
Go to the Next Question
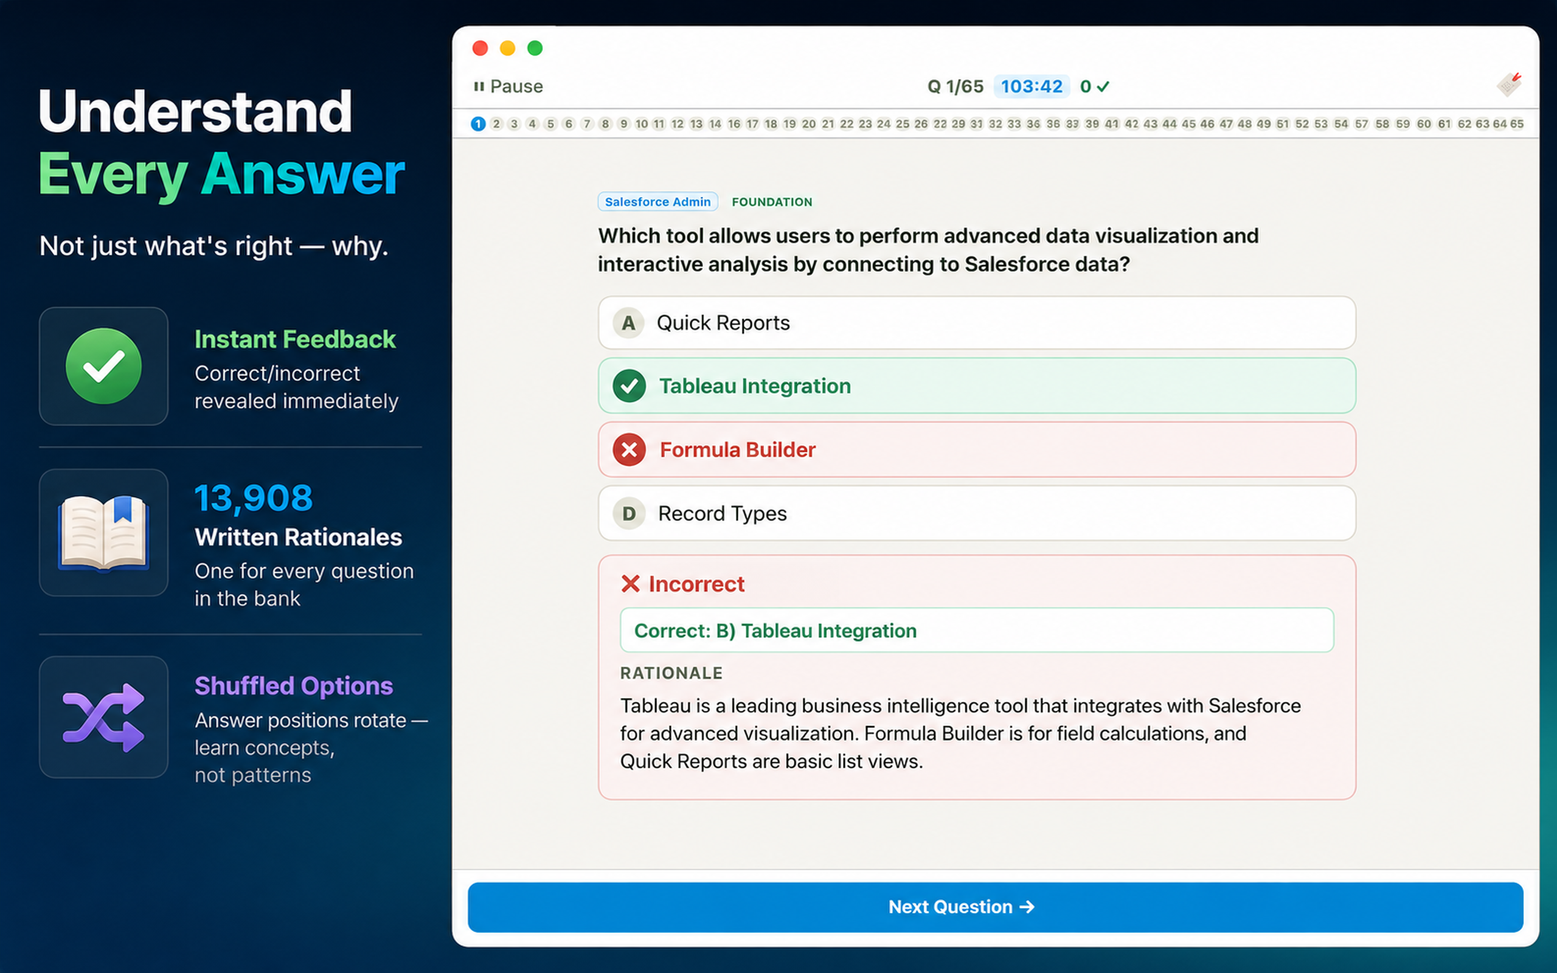(x=995, y=907)
